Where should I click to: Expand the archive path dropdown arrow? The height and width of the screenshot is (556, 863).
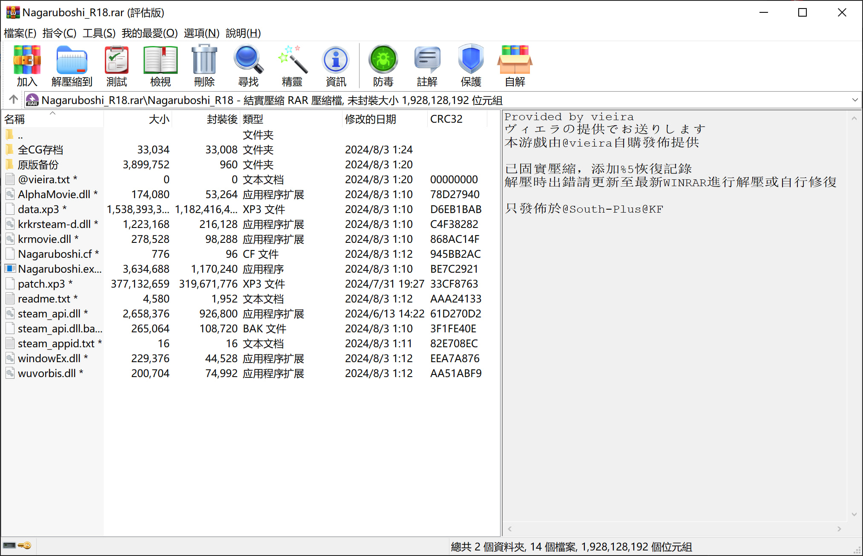(x=854, y=100)
